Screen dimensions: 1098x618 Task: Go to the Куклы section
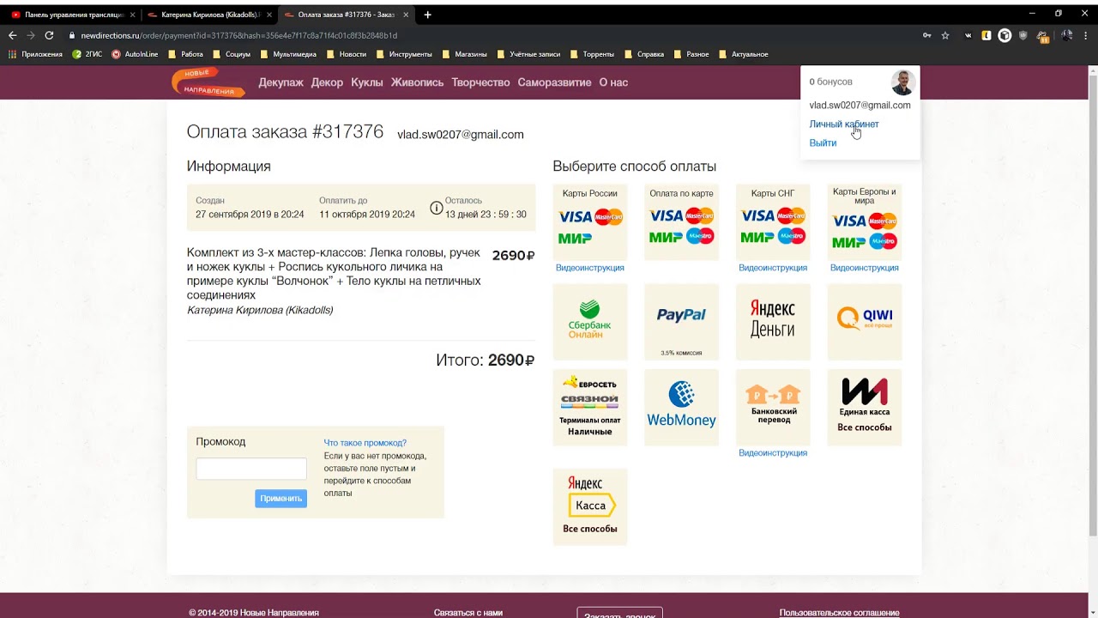pos(367,82)
